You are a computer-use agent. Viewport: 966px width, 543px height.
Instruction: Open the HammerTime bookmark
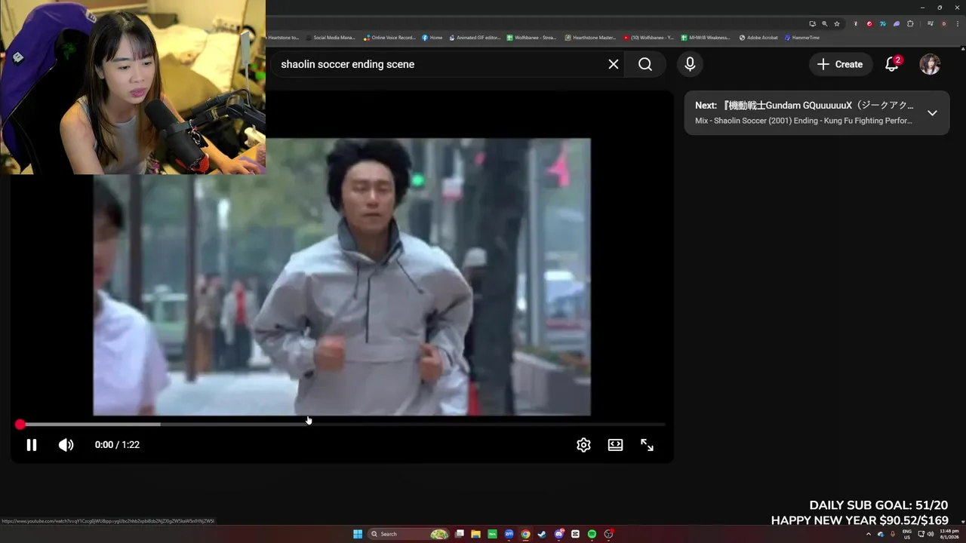pyautogui.click(x=802, y=38)
